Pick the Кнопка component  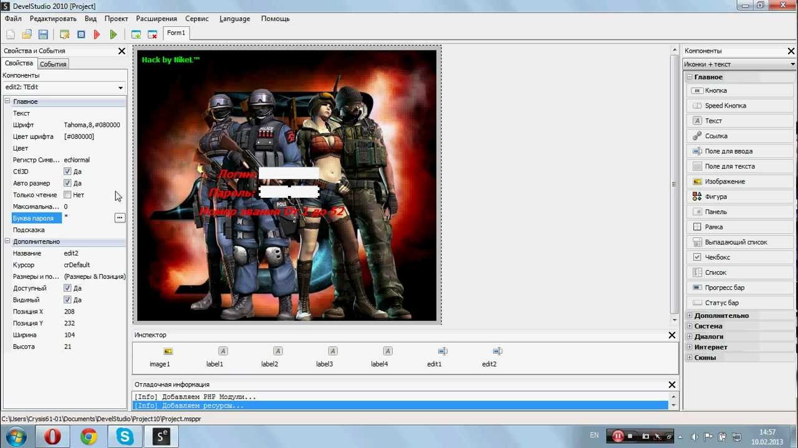741,91
